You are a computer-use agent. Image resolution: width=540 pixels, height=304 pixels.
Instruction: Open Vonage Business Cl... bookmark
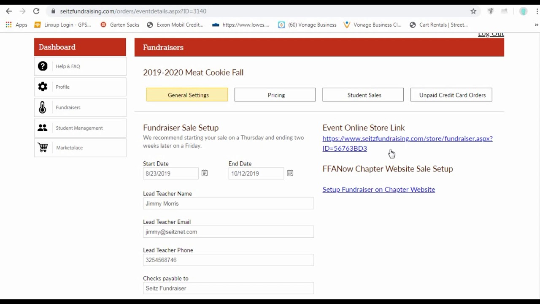(x=373, y=25)
